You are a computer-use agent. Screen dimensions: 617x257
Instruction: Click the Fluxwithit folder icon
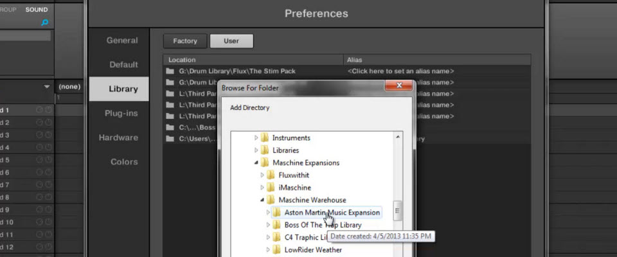click(271, 175)
